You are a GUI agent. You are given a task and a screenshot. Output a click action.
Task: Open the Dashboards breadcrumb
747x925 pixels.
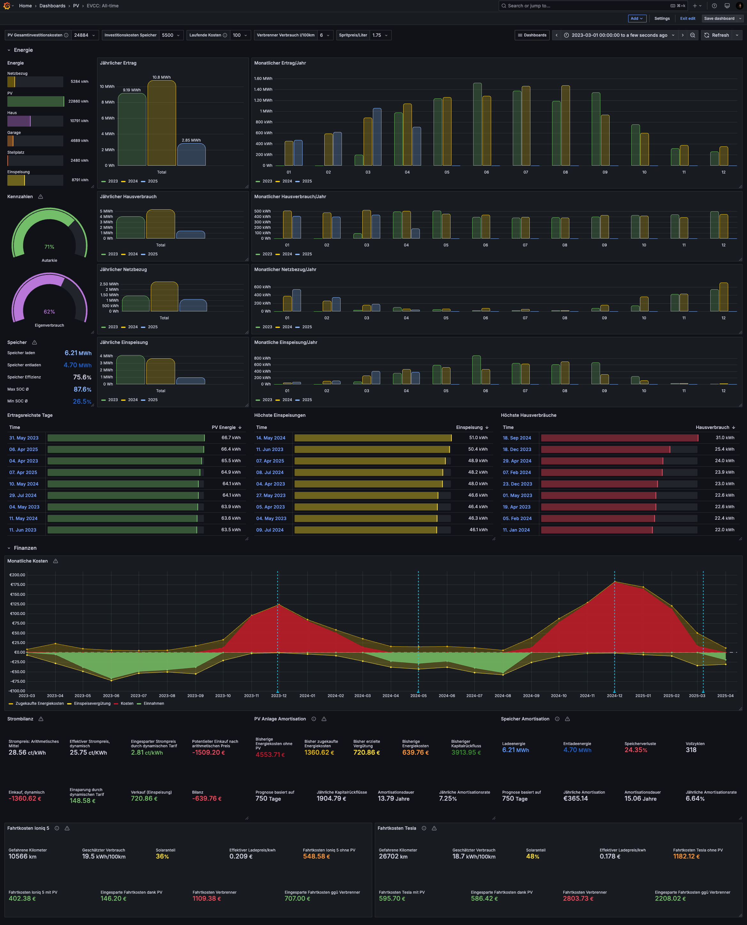click(x=52, y=6)
